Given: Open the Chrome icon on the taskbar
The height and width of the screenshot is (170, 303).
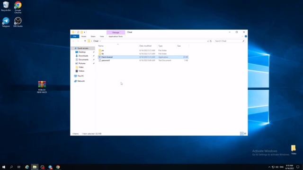Looking at the screenshot, I should point(58,167).
